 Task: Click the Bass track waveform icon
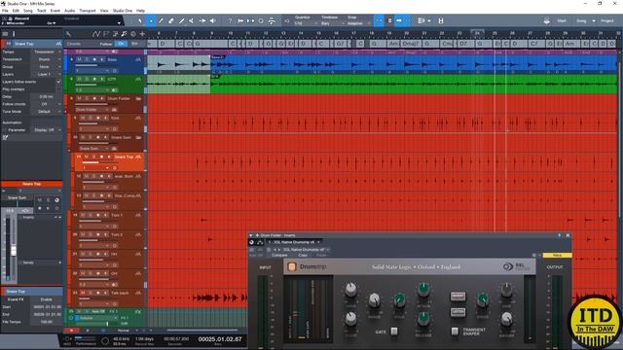138,59
